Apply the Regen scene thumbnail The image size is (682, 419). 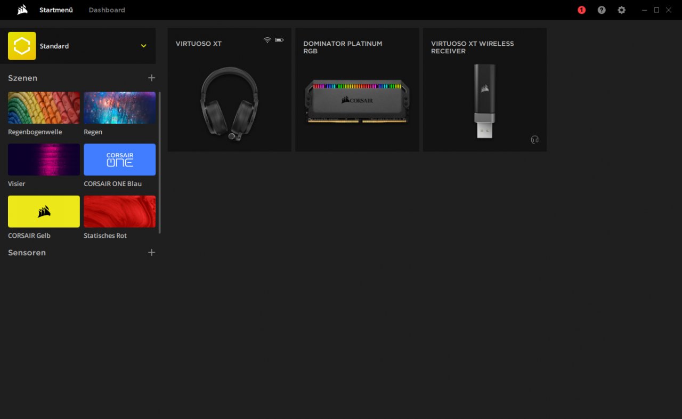119,108
